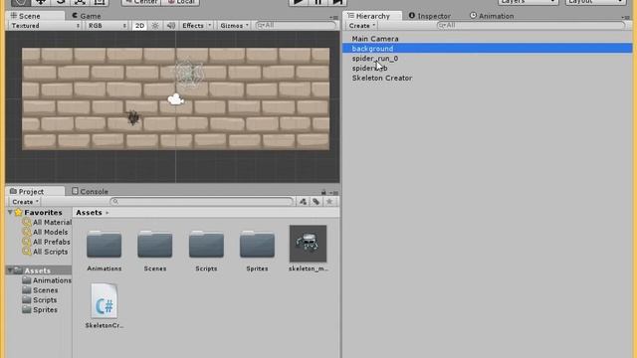Viewport: 637px width, 358px height.
Task: Click the Search by Type icon
Action: point(303,201)
